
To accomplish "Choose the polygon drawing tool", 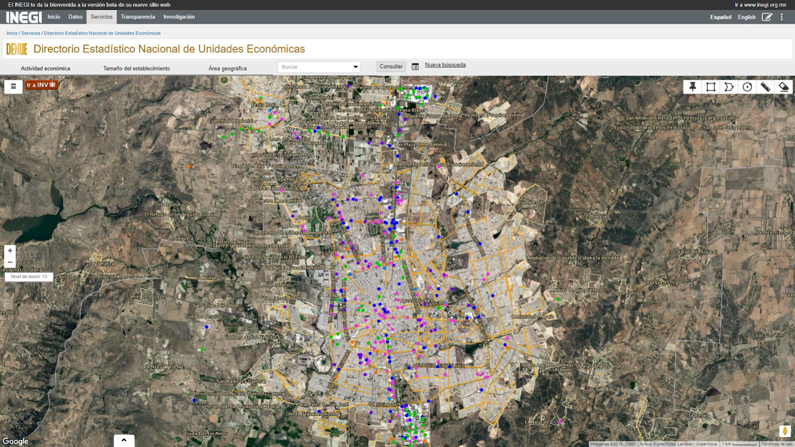I will tap(729, 87).
